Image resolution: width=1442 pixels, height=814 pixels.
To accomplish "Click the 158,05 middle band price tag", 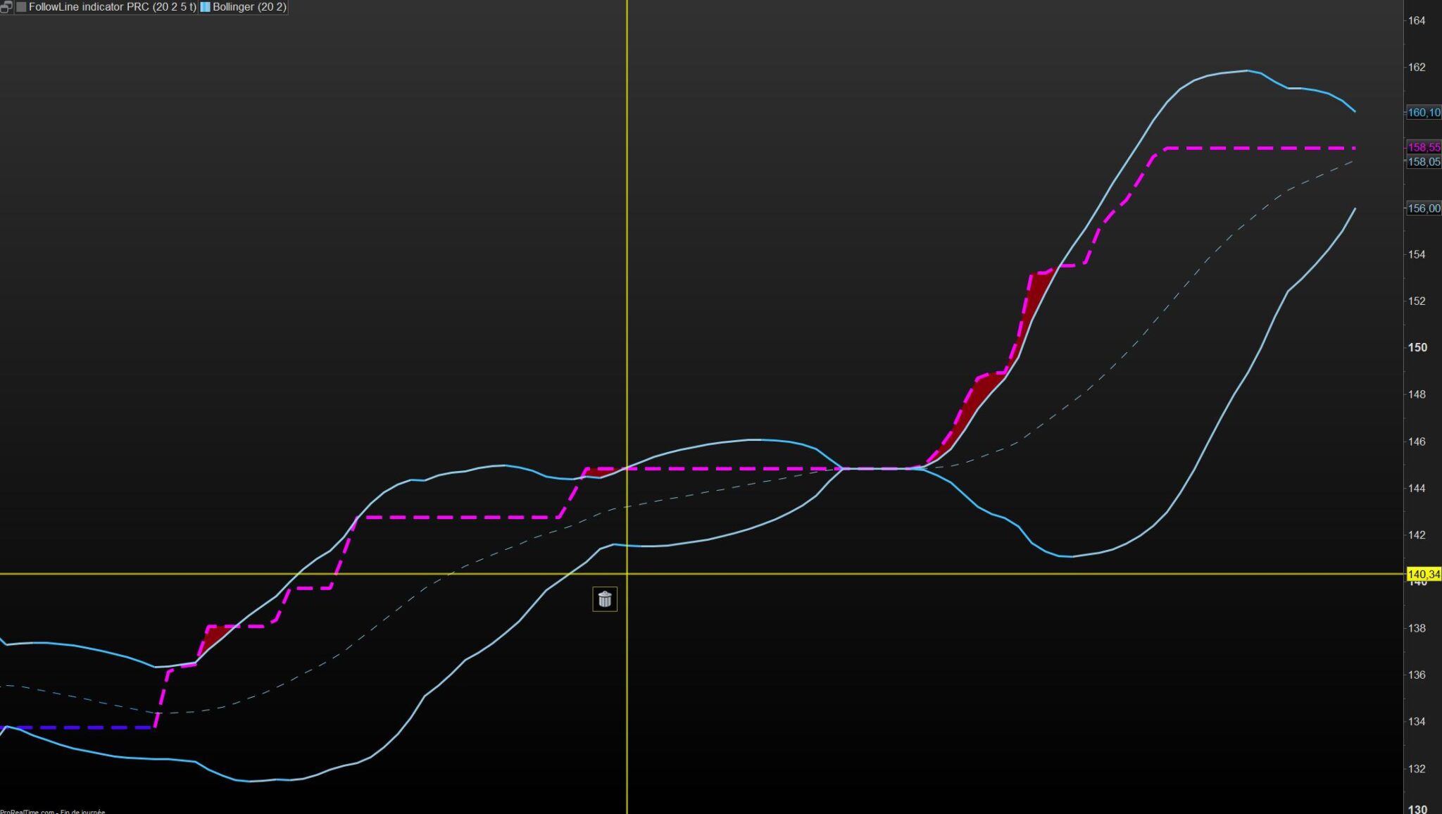I will pyautogui.click(x=1423, y=161).
